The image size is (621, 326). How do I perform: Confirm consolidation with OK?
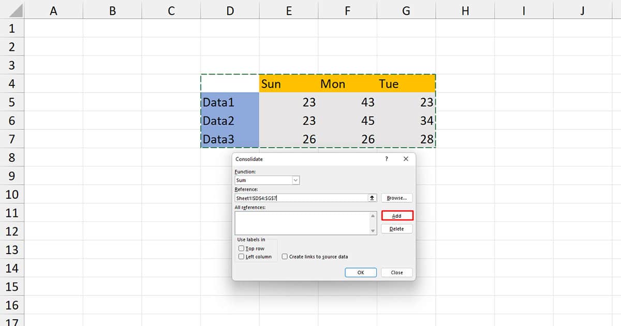(x=361, y=272)
